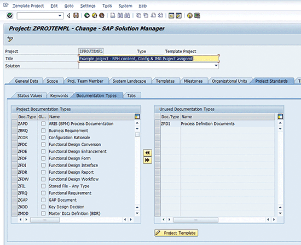Tick the Global checkbox for ZFDE
Image resolution: width=301 pixels, height=245 pixels.
tap(43, 151)
